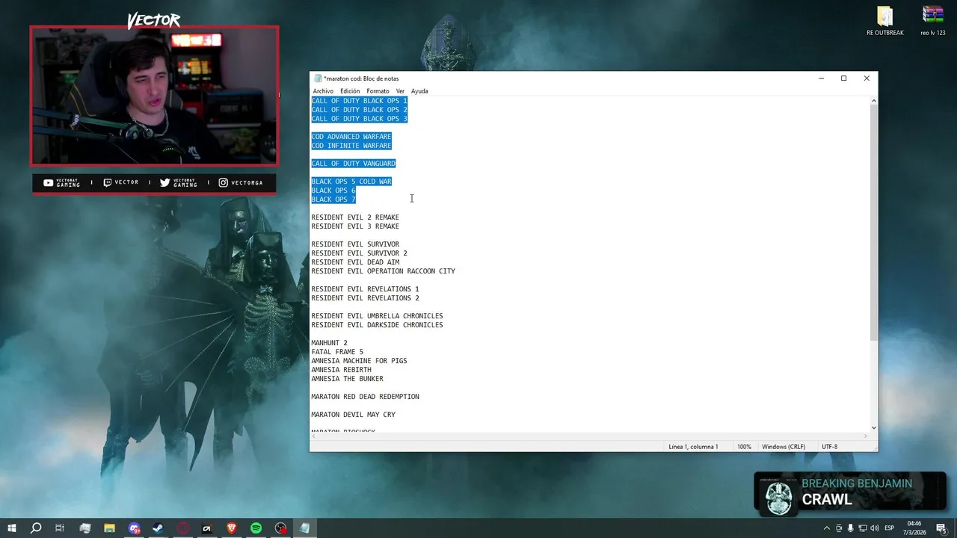957x538 pixels.
Task: Click the line 'COD ADVANCED WARFARE'
Action: tap(351, 137)
